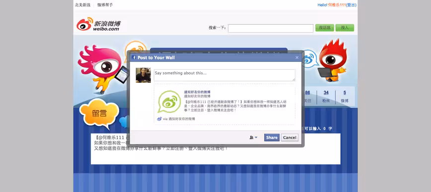Image resolution: width=431 pixels, height=192 pixels.
Task: Close the Post to Your Wall dialog
Action: pyautogui.click(x=297, y=57)
